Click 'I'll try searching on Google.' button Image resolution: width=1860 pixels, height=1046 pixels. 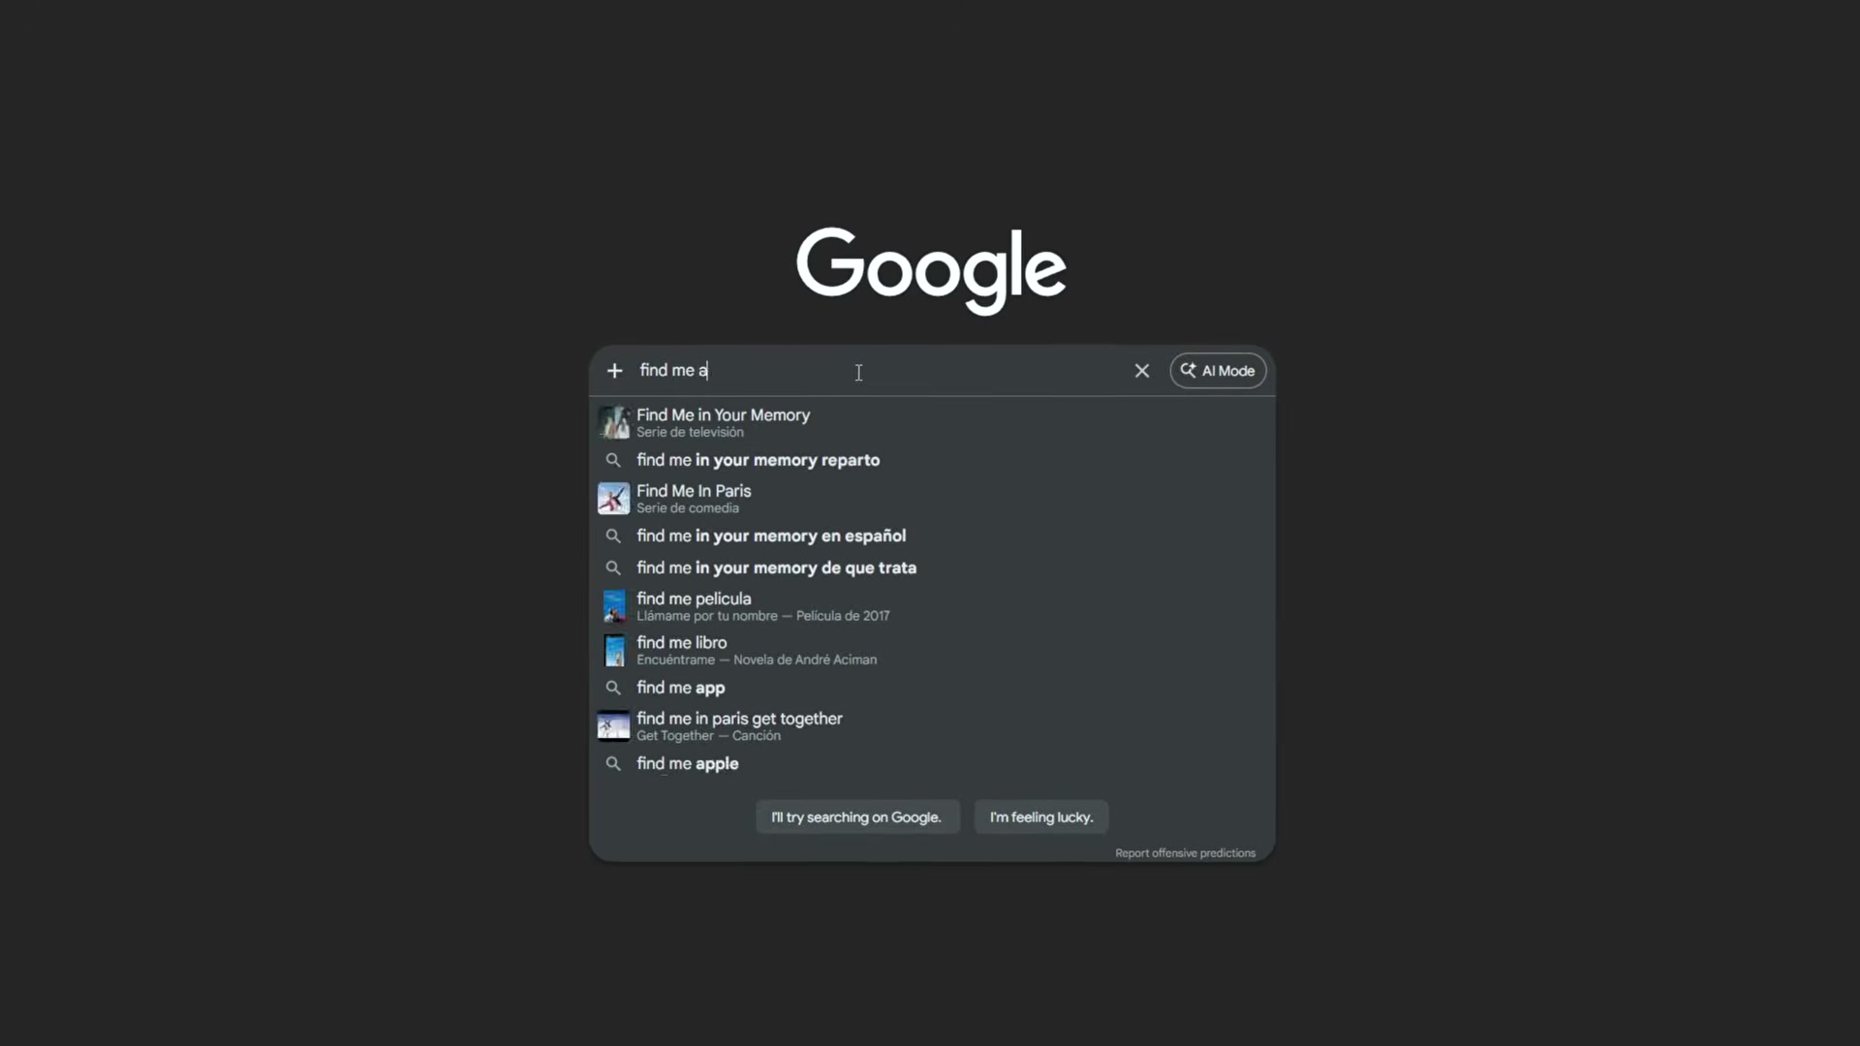pyautogui.click(x=857, y=816)
